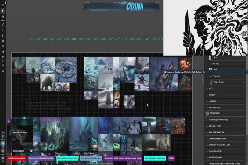
Task: Select the mammoth creature image on canvas
Action: [48, 82]
